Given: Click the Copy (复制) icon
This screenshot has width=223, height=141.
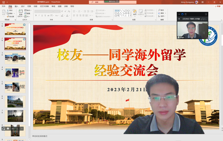Looking at the screenshot, I should 8,13.
